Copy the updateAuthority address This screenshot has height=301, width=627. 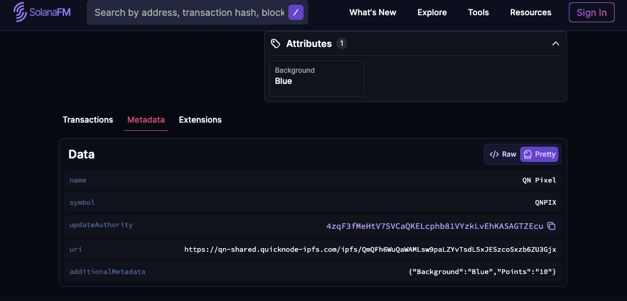point(551,226)
